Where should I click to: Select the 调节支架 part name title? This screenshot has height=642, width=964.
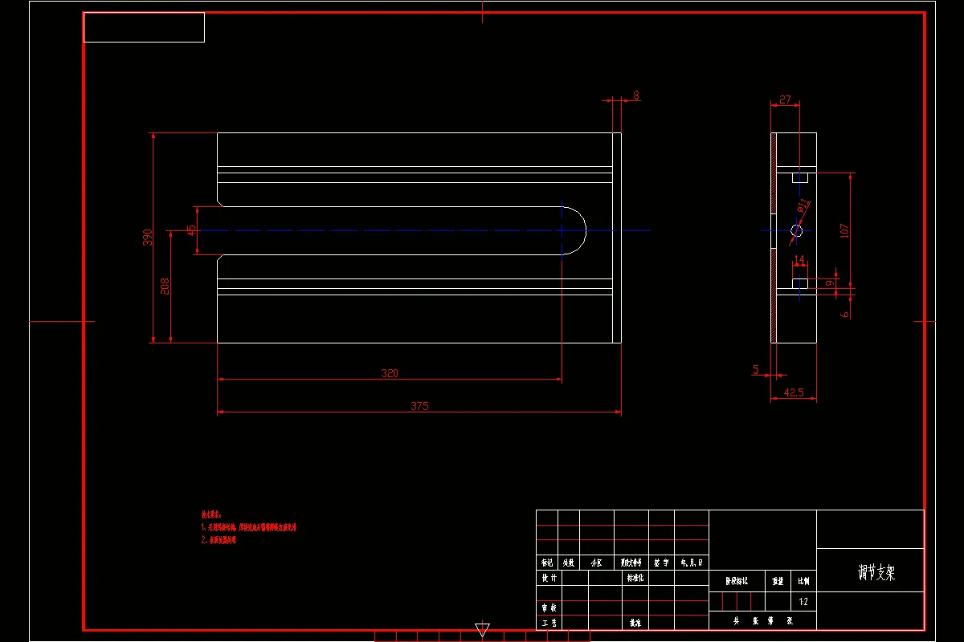pos(877,573)
